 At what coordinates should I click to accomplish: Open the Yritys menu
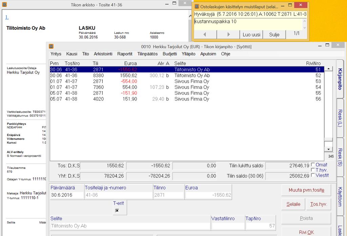pos(56,54)
